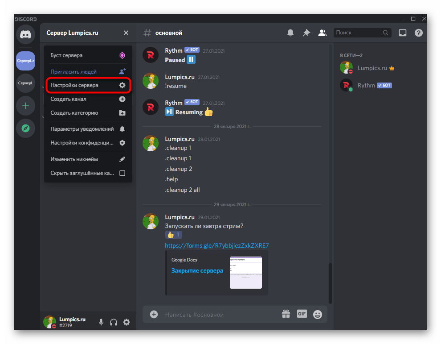Open the notification settings bell icon

tap(290, 33)
